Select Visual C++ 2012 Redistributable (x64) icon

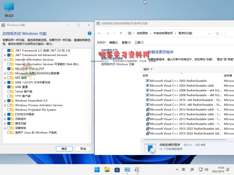pyautogui.click(x=147, y=109)
